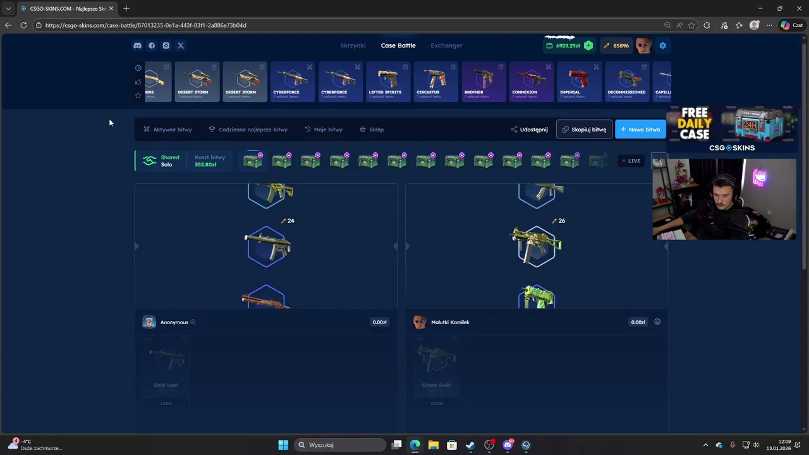Open the Facebook link icon
Screen dimensions: 809x455
pos(152,45)
